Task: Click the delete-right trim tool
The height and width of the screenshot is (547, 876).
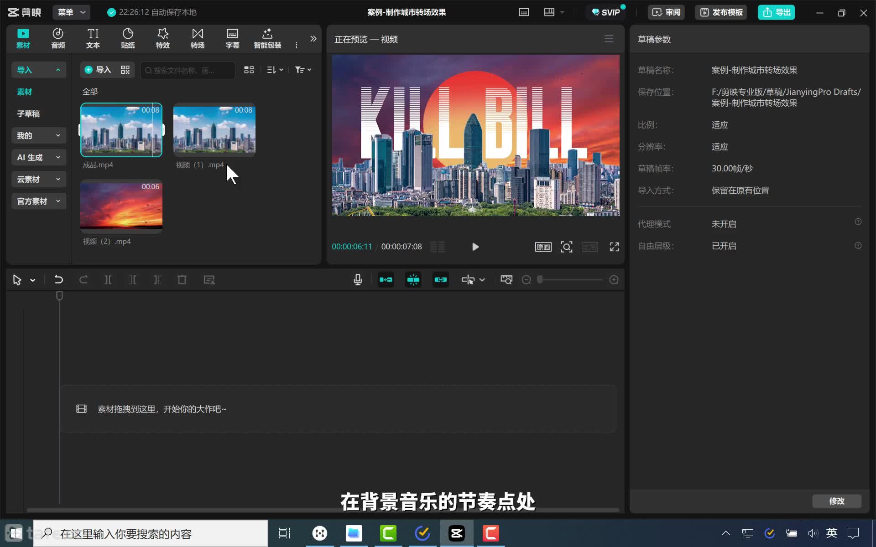Action: (157, 280)
